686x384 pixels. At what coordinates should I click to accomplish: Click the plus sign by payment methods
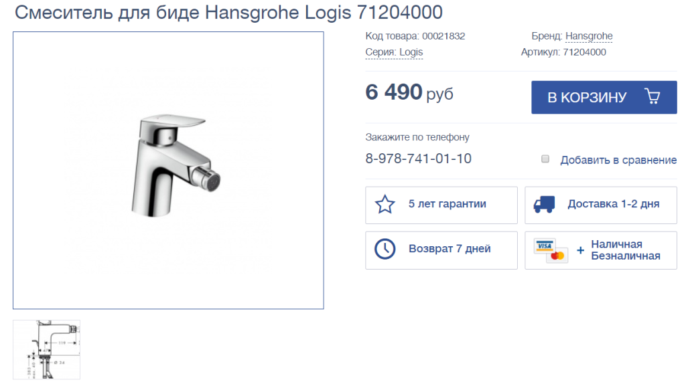[x=580, y=250]
